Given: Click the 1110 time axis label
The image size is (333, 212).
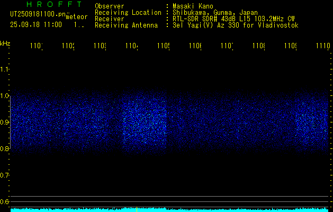Looking at the screenshot, I should coord(323,46).
